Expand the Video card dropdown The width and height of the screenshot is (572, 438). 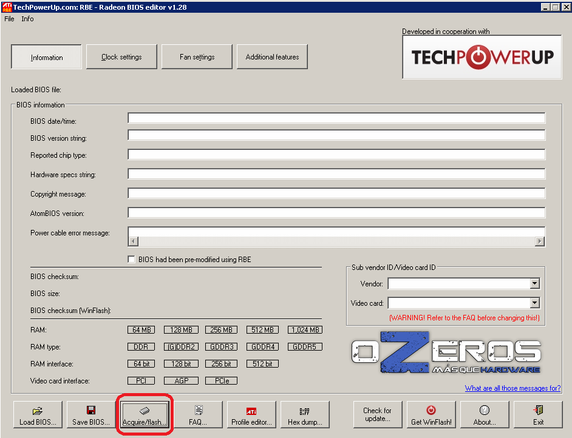(x=534, y=303)
